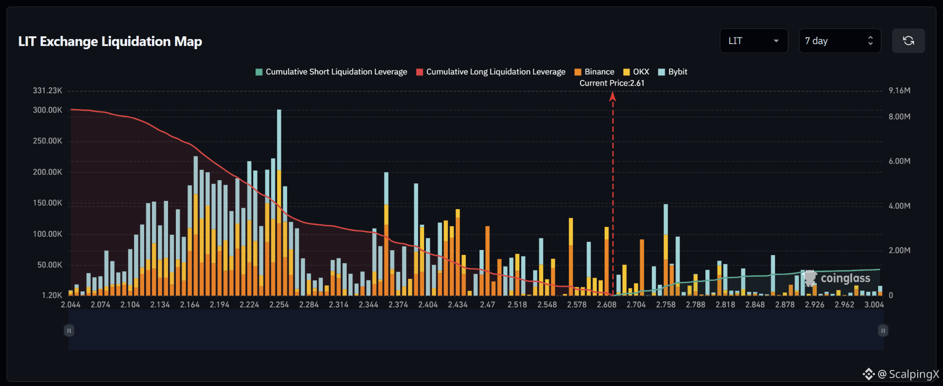Image resolution: width=943 pixels, height=386 pixels.
Task: Click the 2.044 x-axis price label
Action: coord(70,305)
